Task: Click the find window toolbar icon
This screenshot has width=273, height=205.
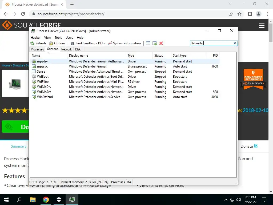Action: point(148,43)
